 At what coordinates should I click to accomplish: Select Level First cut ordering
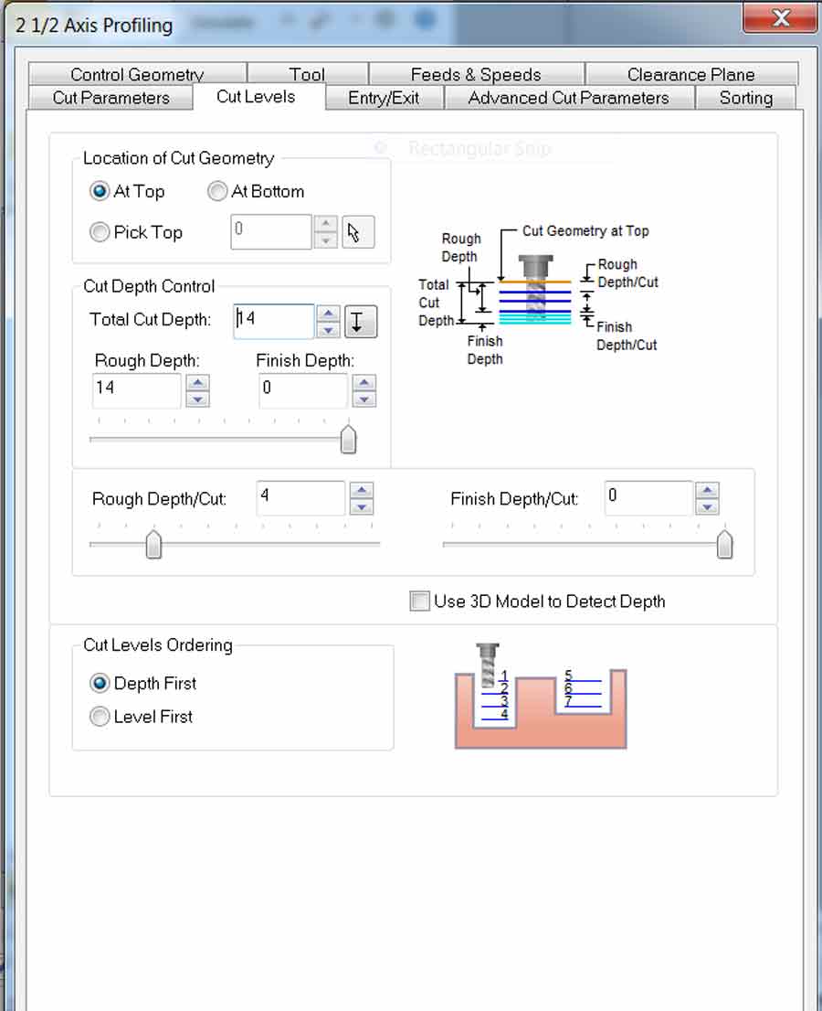coord(100,718)
